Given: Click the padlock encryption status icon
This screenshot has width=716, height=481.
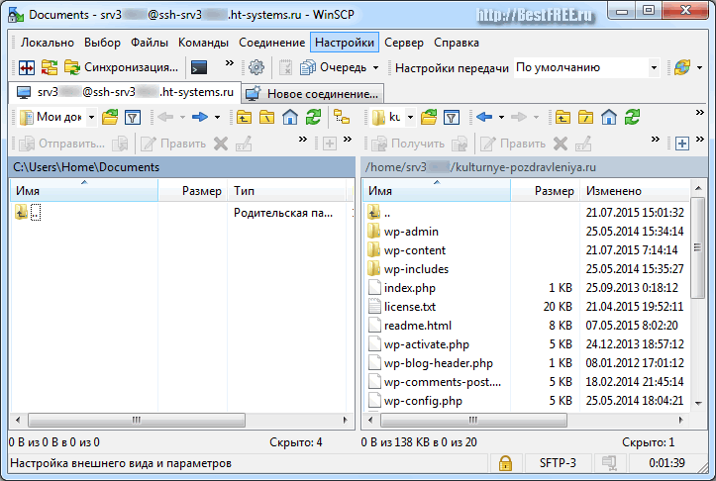Looking at the screenshot, I should (x=505, y=463).
